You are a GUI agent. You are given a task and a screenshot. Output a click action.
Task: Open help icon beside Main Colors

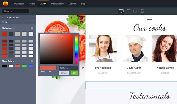[x=32, y=28]
